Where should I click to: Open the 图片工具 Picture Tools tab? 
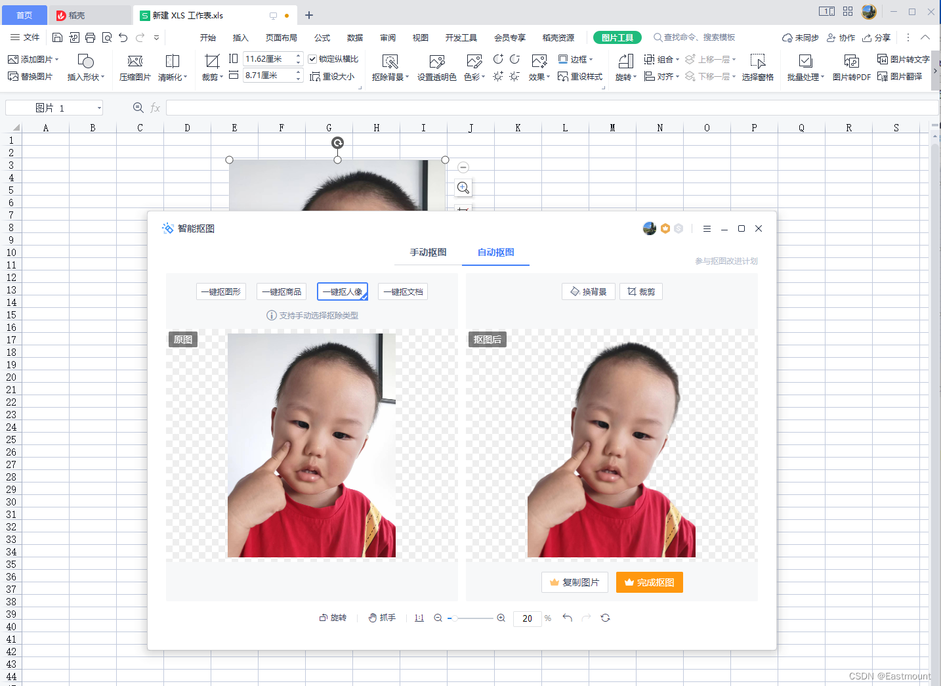[617, 37]
